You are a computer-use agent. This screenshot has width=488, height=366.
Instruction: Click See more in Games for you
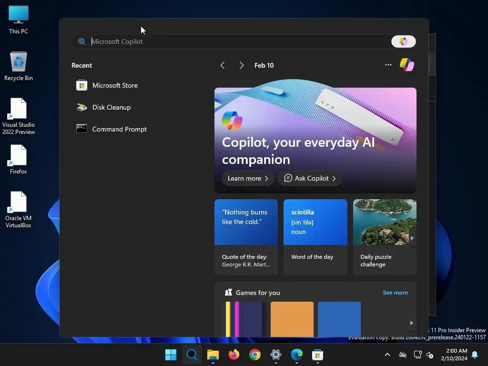pos(395,293)
